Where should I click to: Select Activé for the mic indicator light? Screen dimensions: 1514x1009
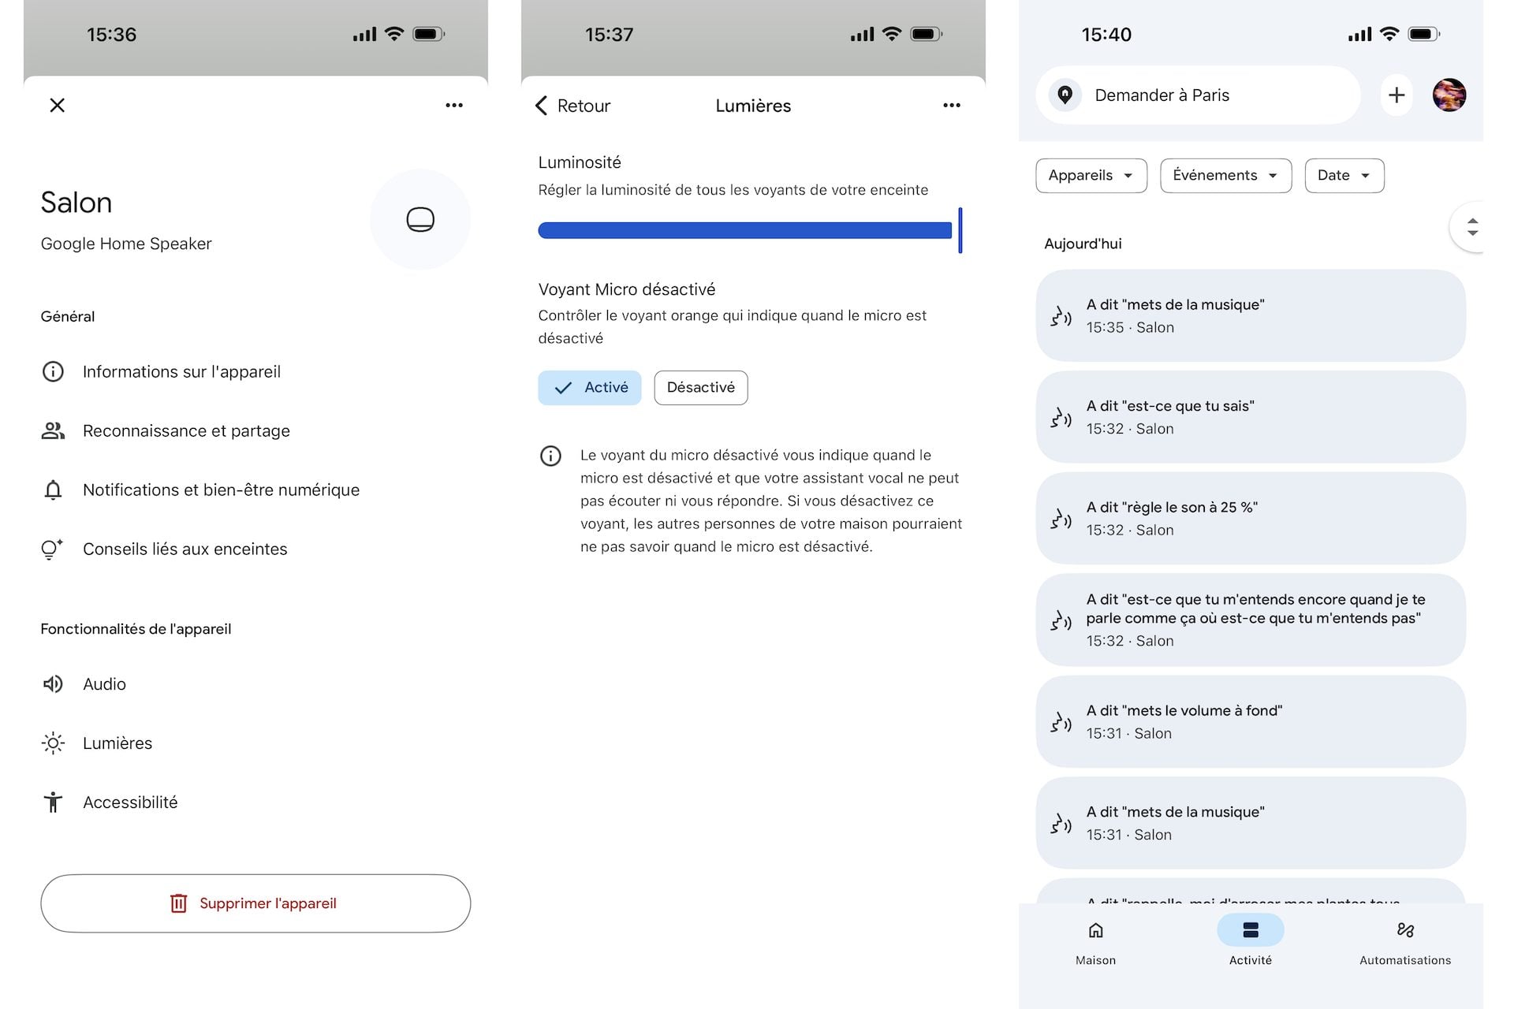pos(590,388)
